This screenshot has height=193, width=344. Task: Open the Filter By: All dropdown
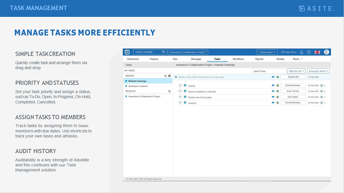[296, 71]
